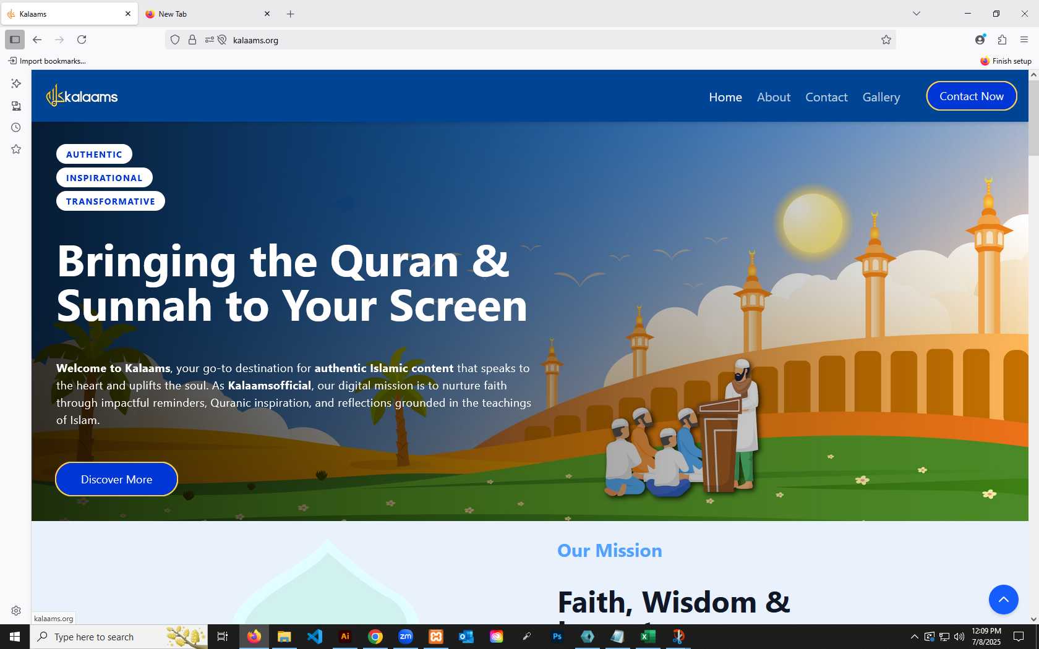
Task: Customize sidebar settings gear
Action: click(x=16, y=611)
